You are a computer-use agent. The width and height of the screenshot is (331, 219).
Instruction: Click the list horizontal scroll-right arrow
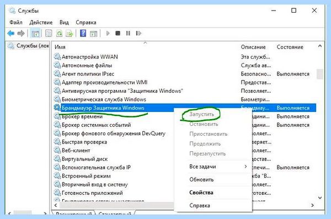click(312, 205)
